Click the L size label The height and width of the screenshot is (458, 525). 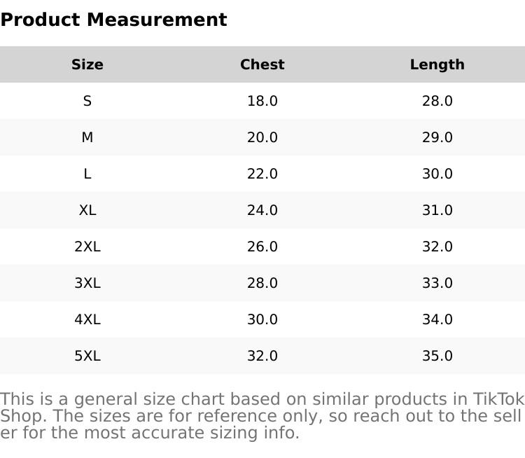pyautogui.click(x=87, y=174)
